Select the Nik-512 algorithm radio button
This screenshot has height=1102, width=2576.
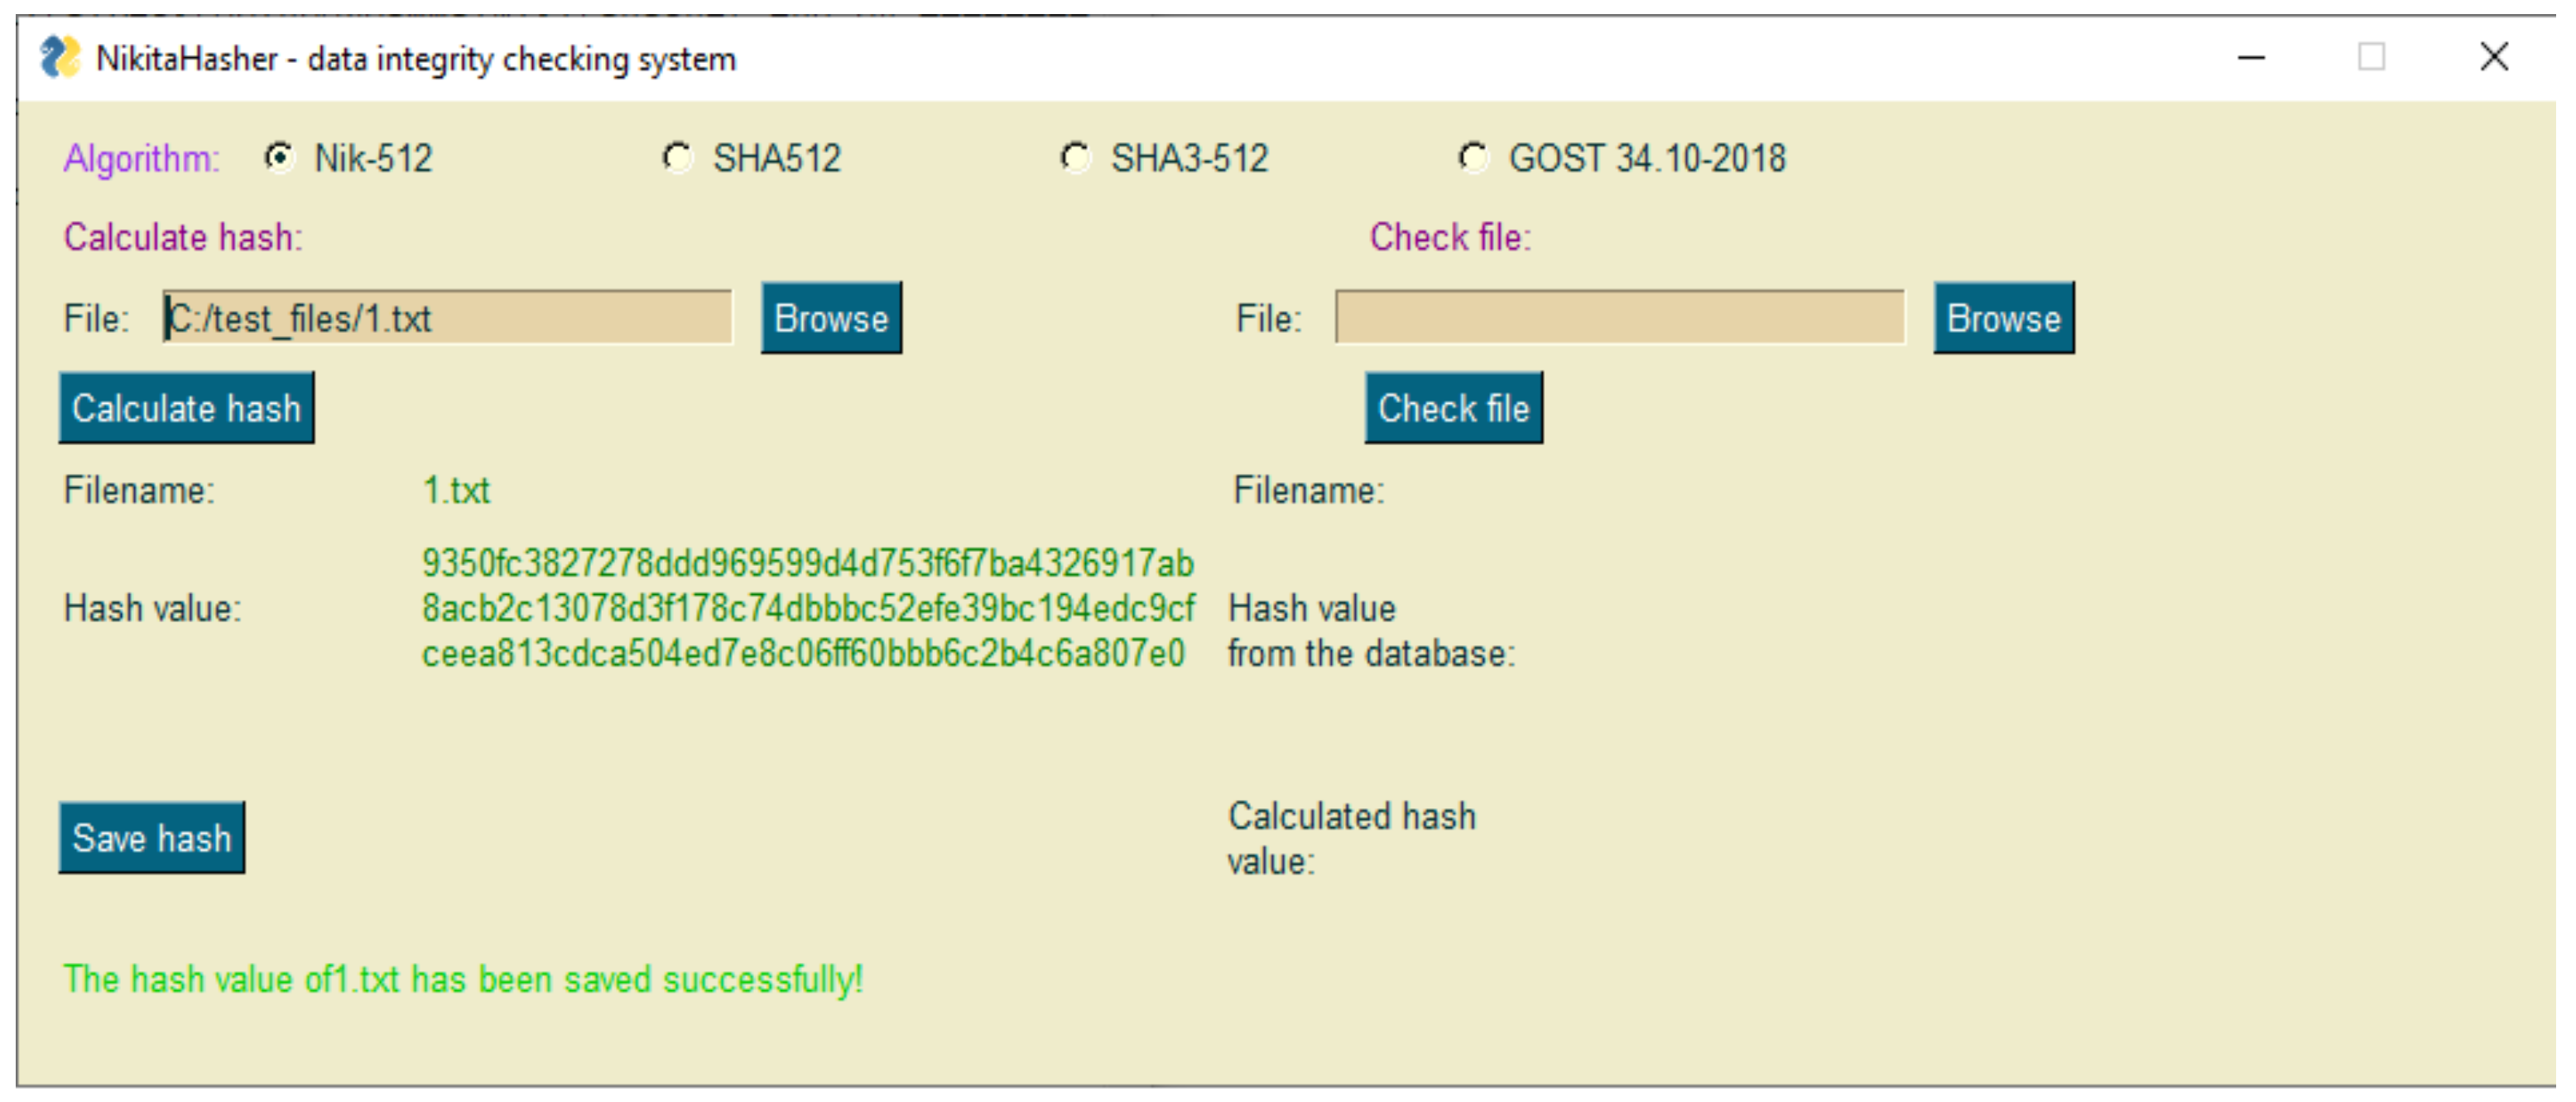pyautogui.click(x=279, y=158)
